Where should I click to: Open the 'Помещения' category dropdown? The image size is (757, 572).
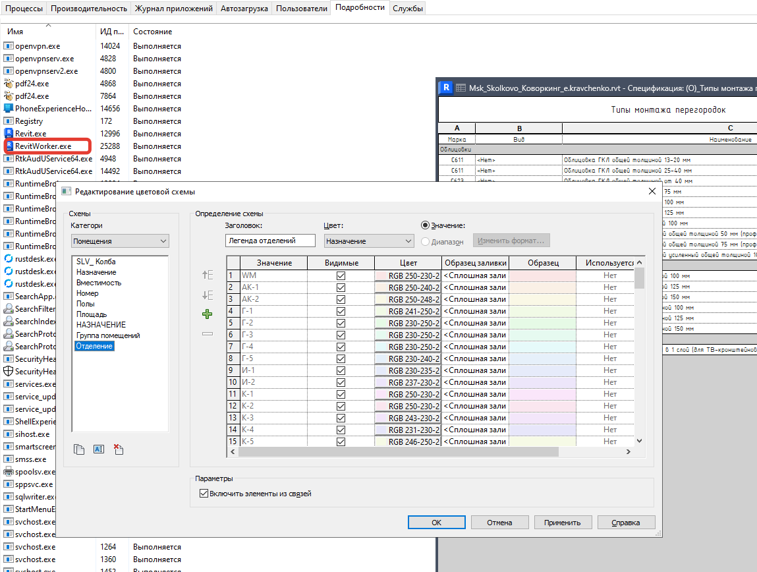120,241
